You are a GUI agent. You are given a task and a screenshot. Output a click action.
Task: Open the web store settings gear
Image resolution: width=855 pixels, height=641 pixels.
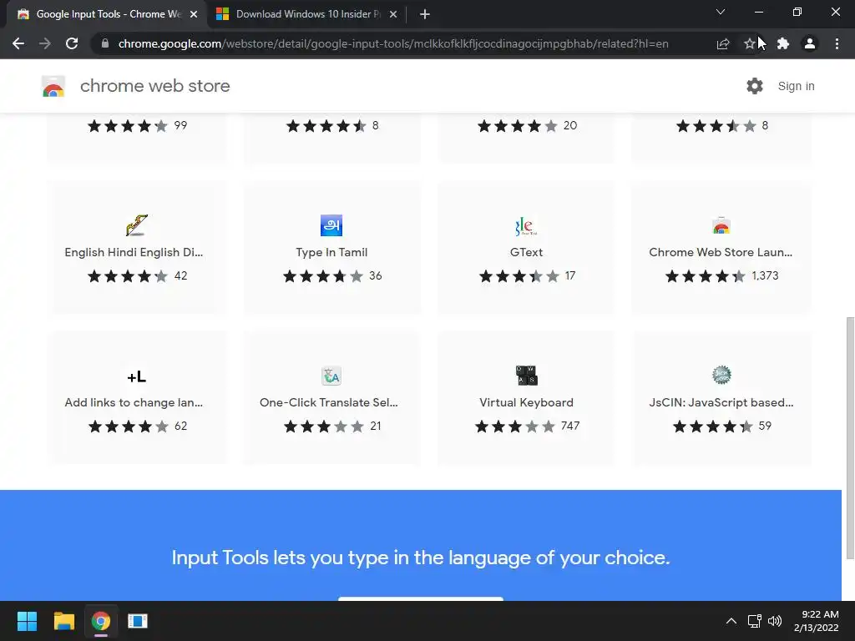pos(755,86)
